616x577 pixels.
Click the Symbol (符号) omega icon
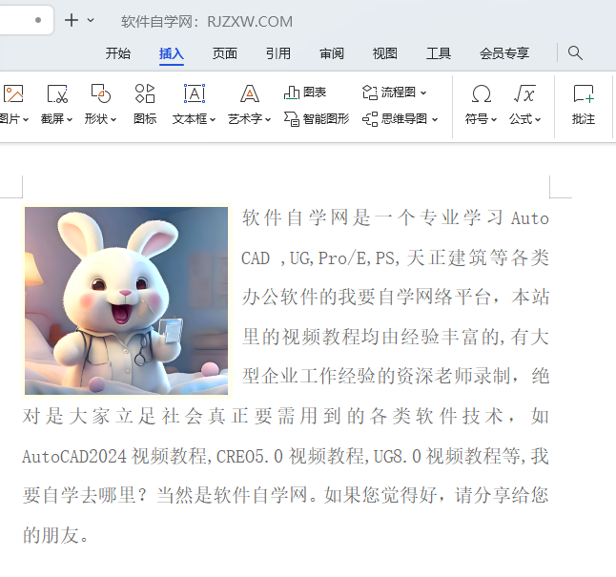point(482,93)
